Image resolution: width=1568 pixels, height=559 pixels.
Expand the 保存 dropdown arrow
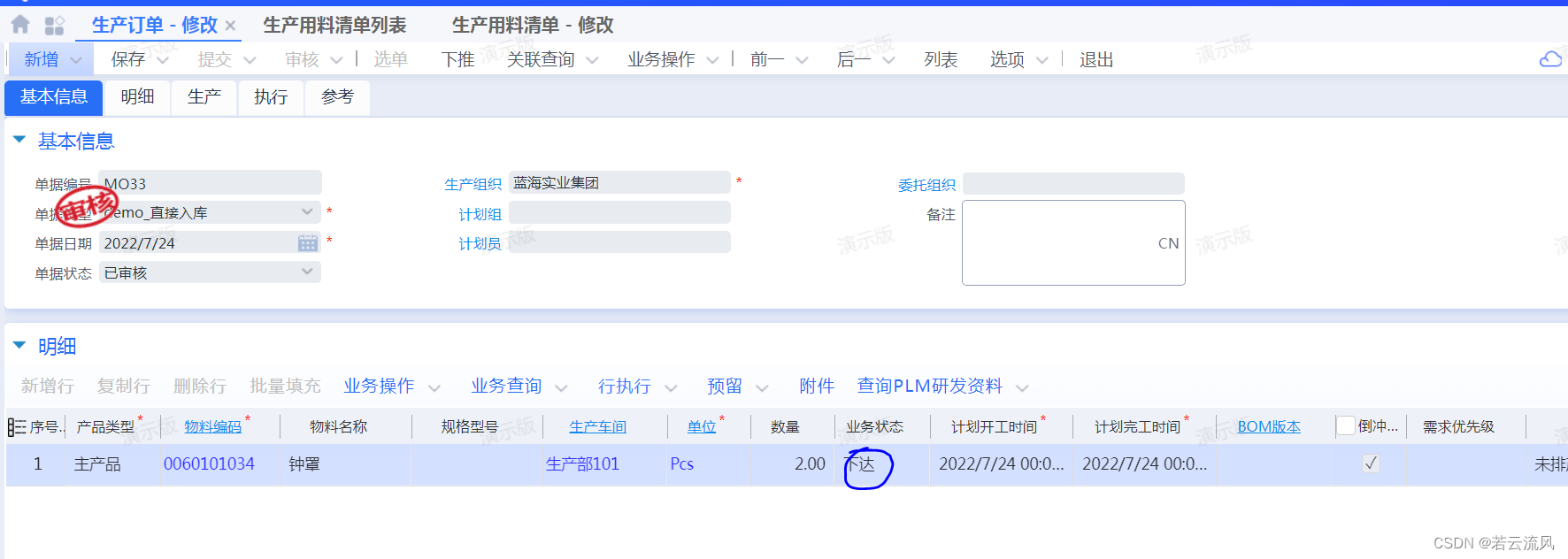point(163,60)
